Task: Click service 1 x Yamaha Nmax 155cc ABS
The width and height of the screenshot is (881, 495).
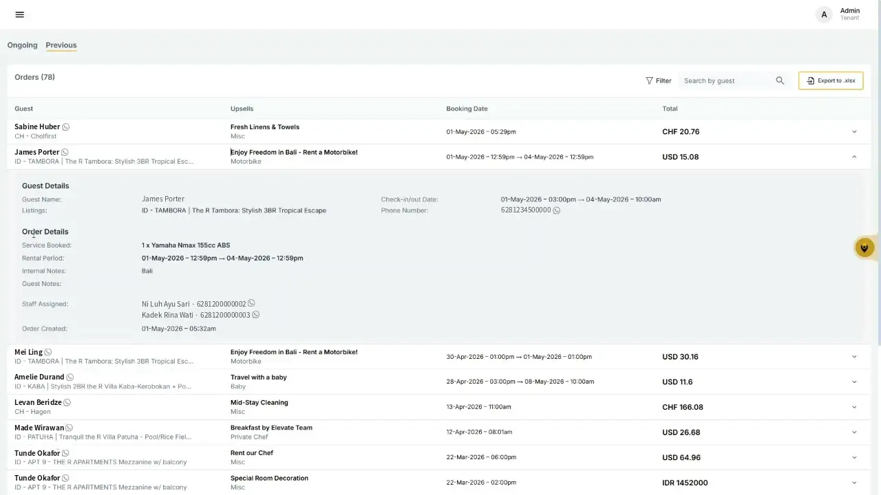Action: click(186, 245)
